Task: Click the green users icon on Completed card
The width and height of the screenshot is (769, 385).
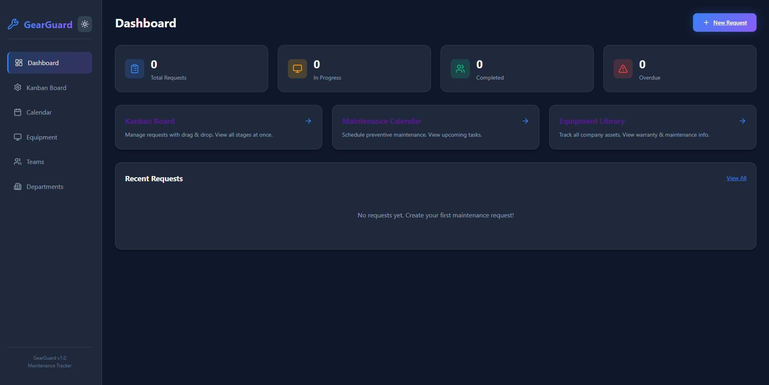Action: click(x=460, y=69)
